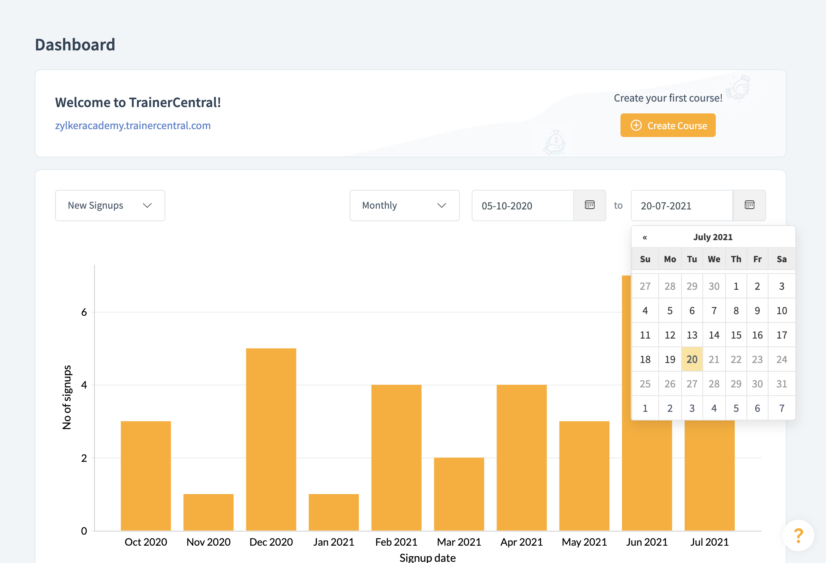The width and height of the screenshot is (826, 563).
Task: Click the 'Sa' weekday column header
Action: pyautogui.click(x=782, y=259)
